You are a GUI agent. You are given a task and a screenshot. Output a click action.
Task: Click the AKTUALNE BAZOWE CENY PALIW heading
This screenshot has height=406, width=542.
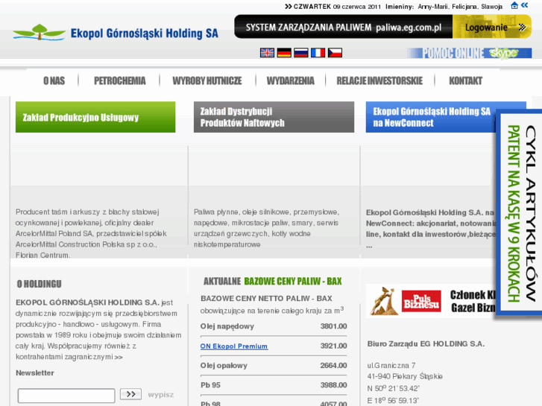click(x=272, y=282)
